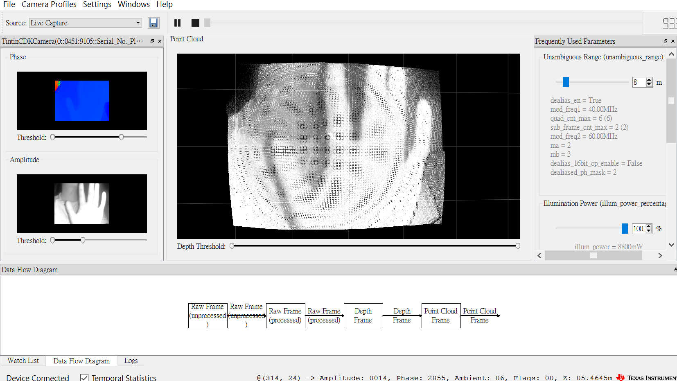Open the Source dropdown showing Live Capture
The image size is (677, 381).
(138, 23)
